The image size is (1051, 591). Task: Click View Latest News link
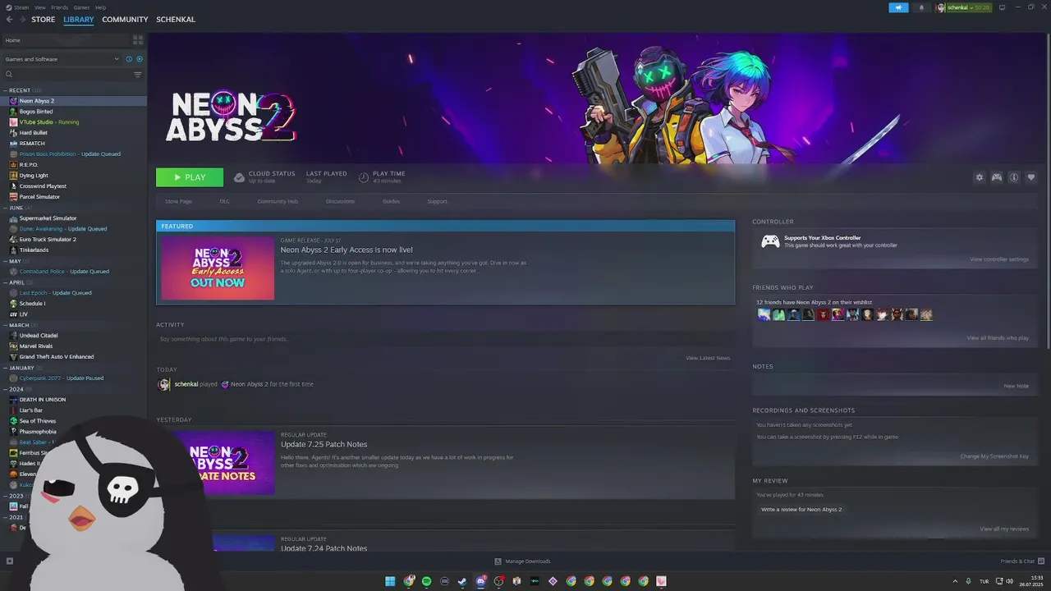tap(708, 358)
